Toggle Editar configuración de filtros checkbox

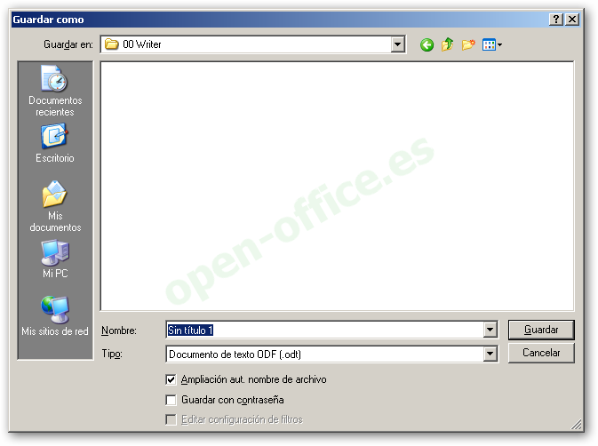[171, 419]
